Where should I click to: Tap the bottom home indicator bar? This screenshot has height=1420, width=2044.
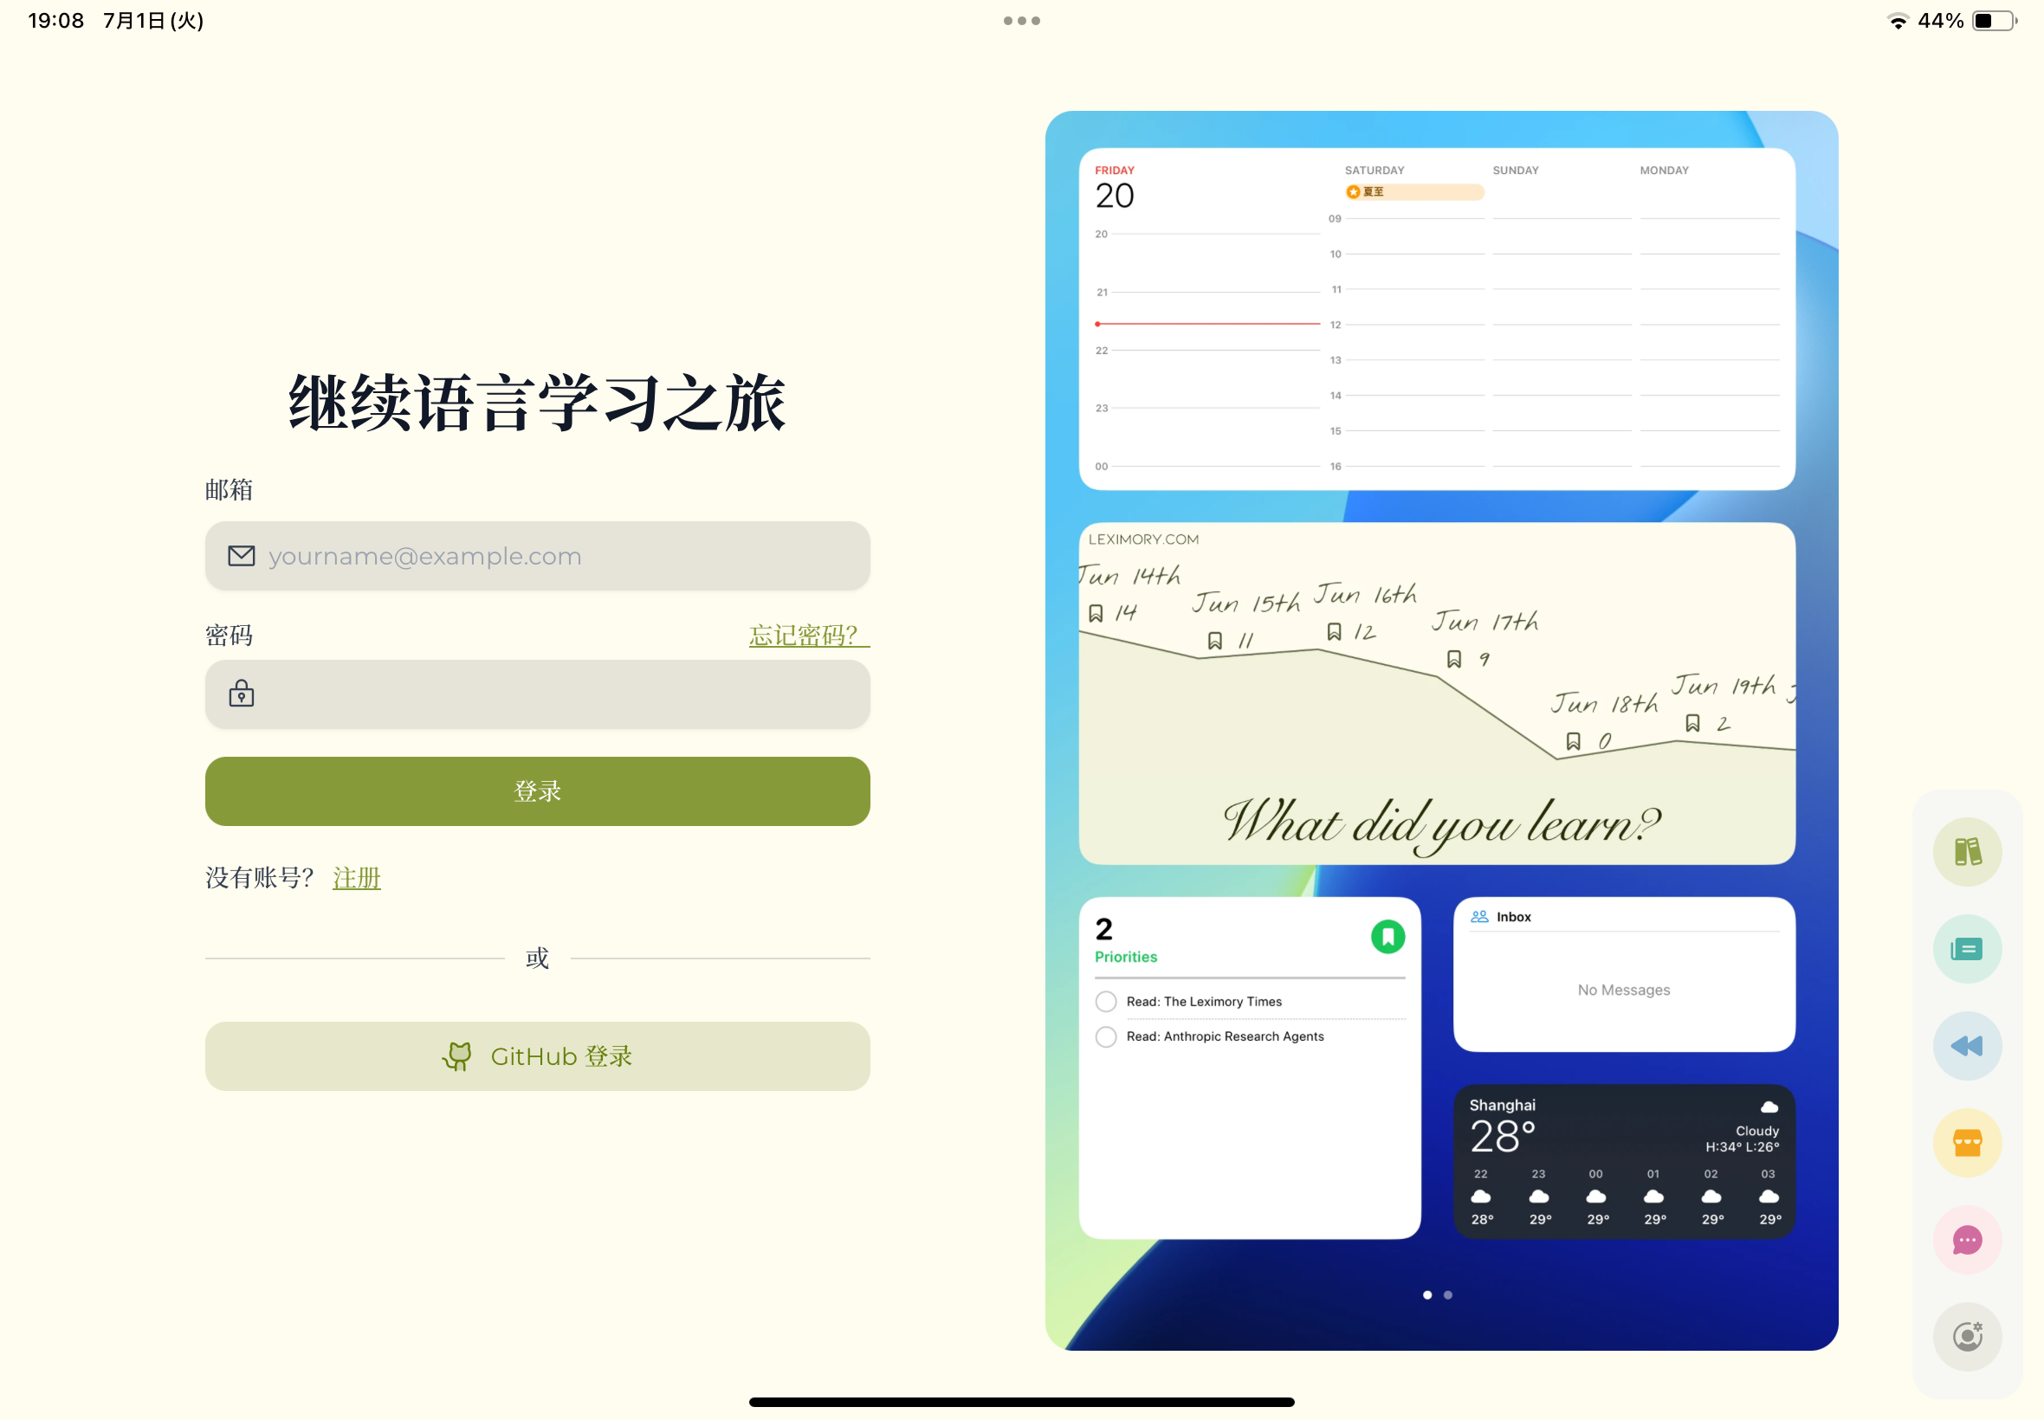pos(1021,1402)
